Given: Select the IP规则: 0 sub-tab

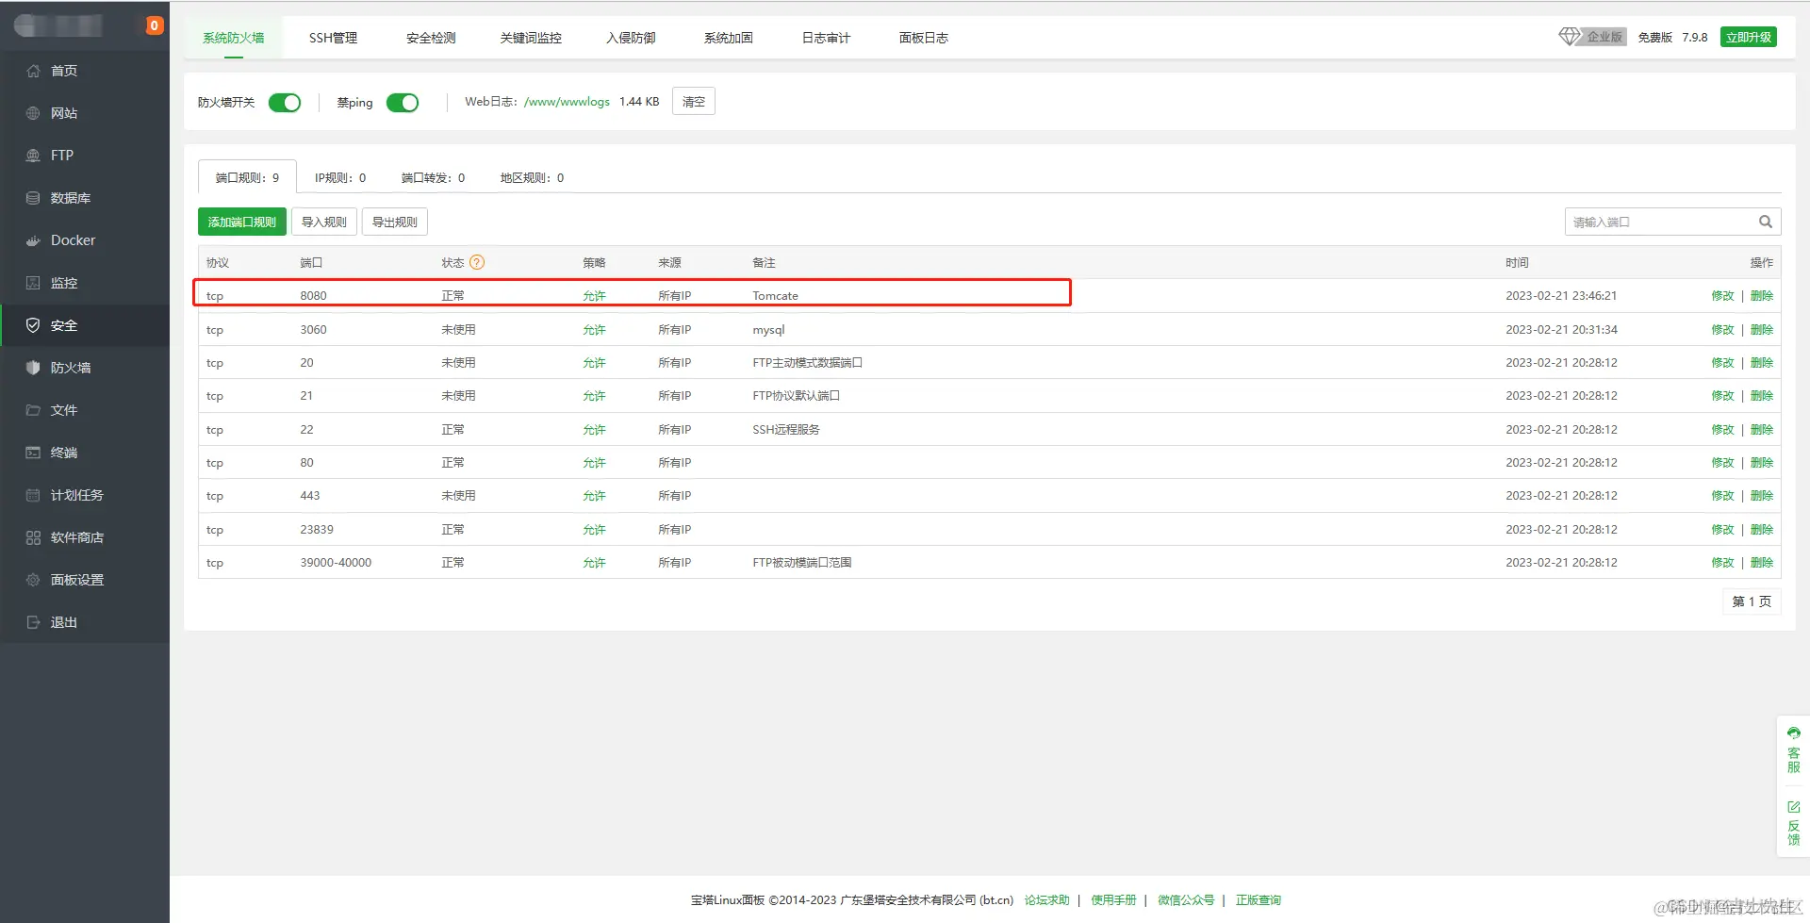Looking at the screenshot, I should tap(340, 177).
